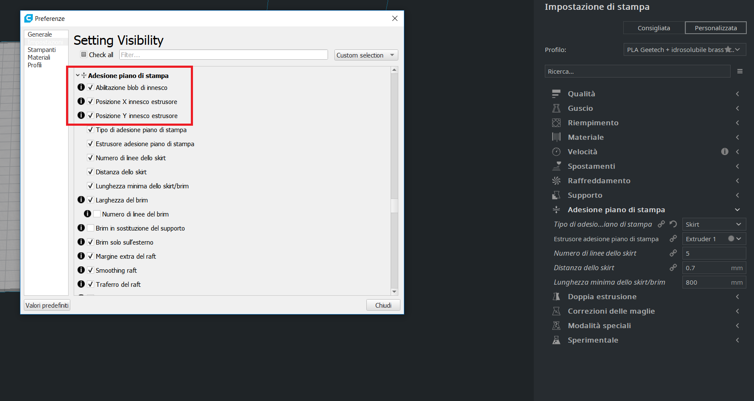The image size is (754, 401).
Task: Click info icon beside Smoothing raft
Action: pyautogui.click(x=81, y=270)
